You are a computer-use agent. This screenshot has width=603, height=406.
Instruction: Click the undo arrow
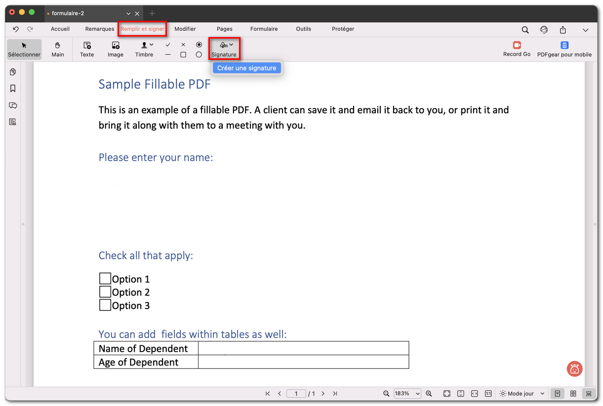[x=16, y=29]
